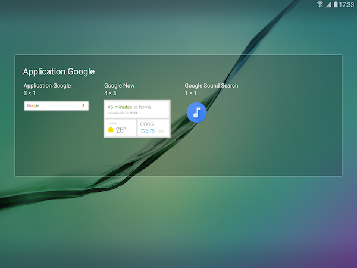Tap the '4 × 3' size text
The width and height of the screenshot is (357, 268).
click(110, 93)
